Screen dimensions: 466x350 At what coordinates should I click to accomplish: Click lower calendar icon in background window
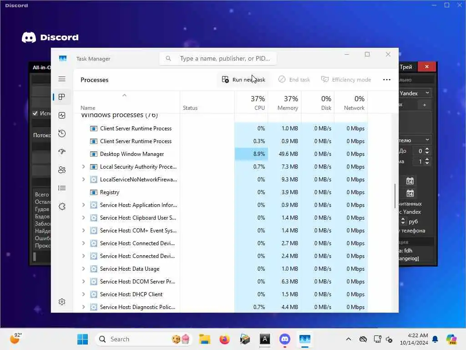(410, 194)
